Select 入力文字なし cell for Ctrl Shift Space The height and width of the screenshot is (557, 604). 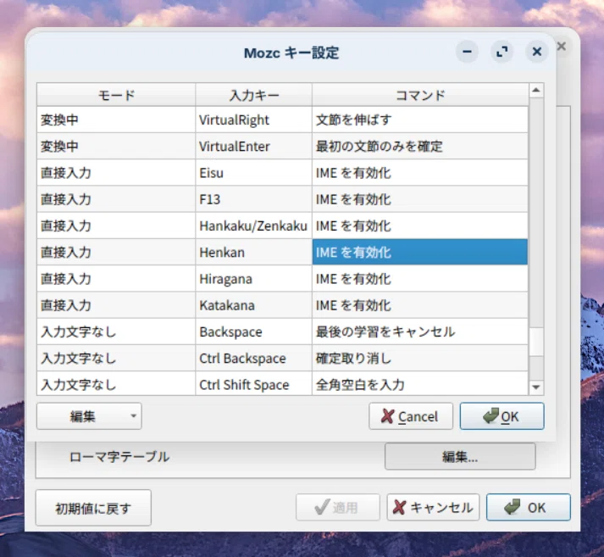click(116, 383)
